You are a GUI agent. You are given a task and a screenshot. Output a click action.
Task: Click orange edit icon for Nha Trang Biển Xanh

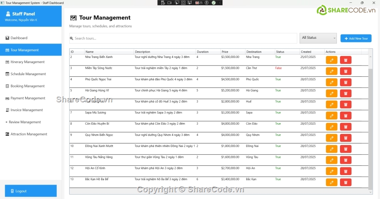332,60
